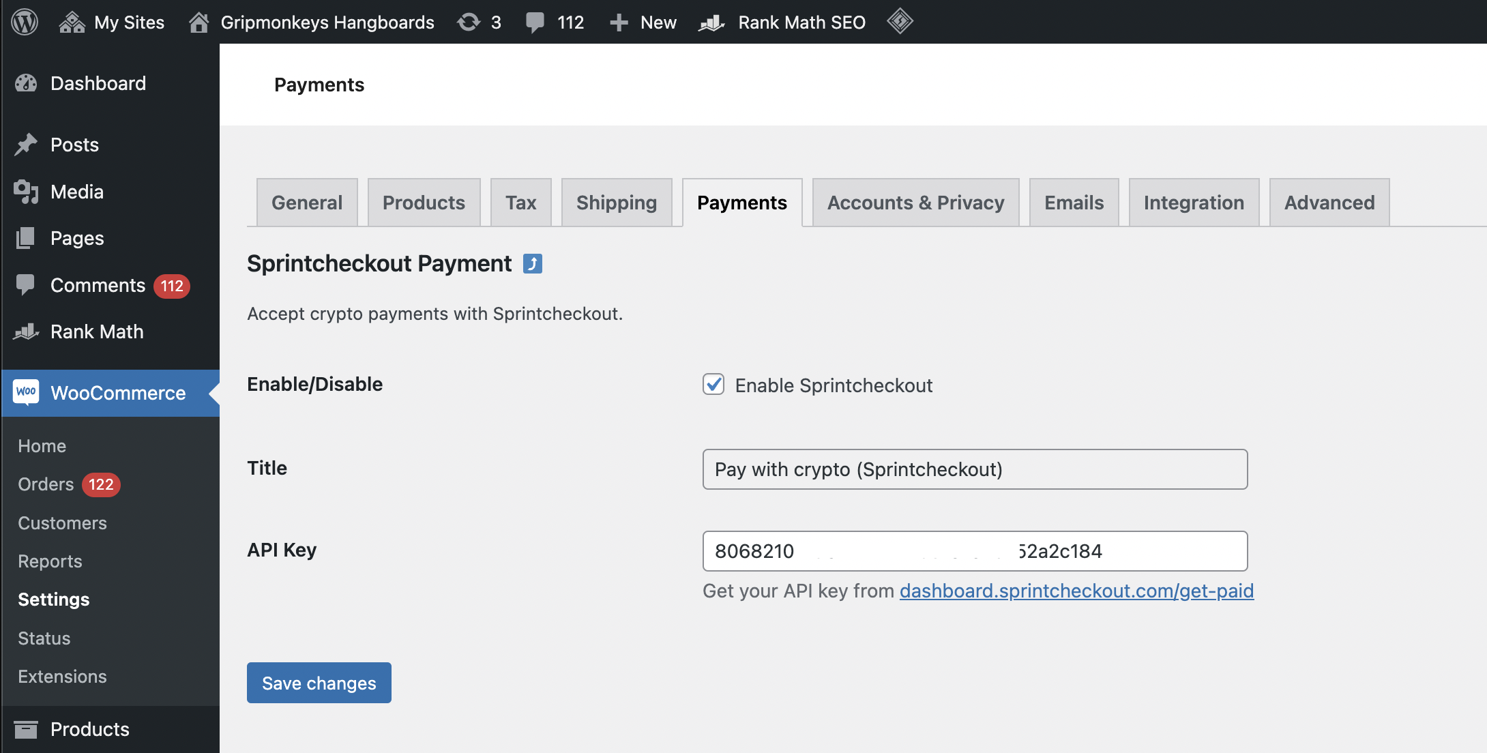Image resolution: width=1487 pixels, height=753 pixels.
Task: Open the dashboard.sprintcheckout.com/get-paid link
Action: coord(1076,591)
